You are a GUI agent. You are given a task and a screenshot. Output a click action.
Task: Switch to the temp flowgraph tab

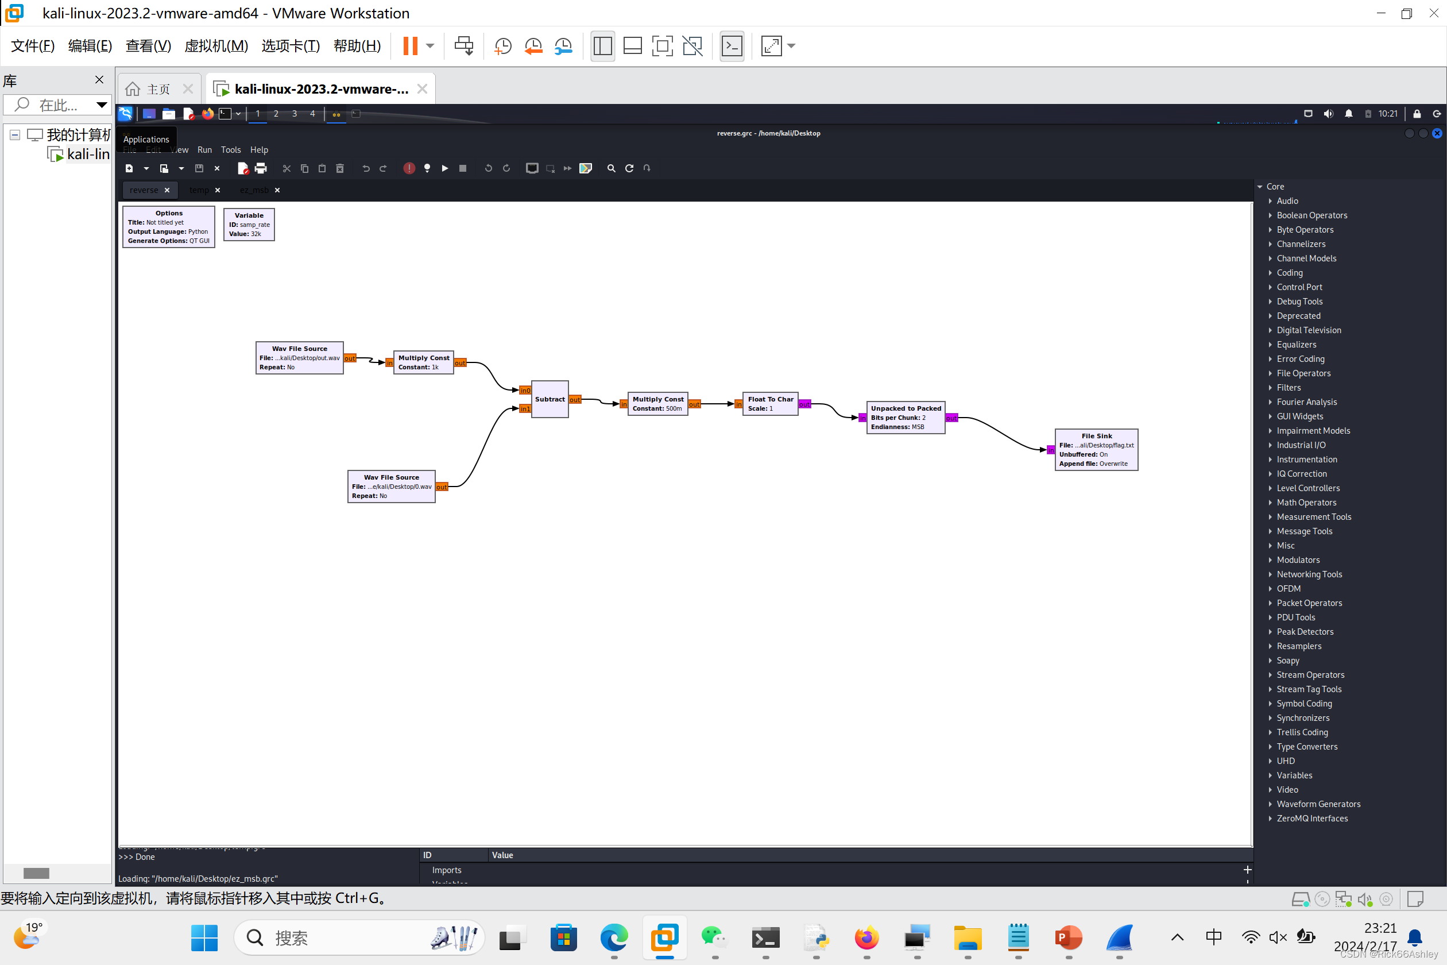coord(199,190)
